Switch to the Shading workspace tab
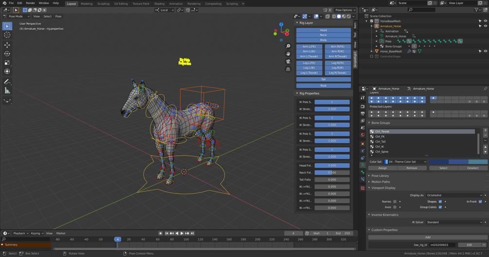 [159, 4]
